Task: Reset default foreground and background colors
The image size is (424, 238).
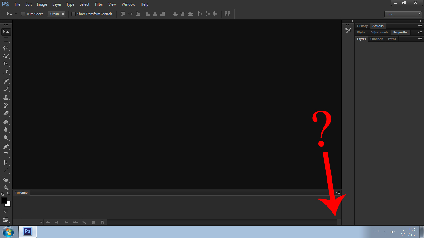Action: tap(3, 194)
